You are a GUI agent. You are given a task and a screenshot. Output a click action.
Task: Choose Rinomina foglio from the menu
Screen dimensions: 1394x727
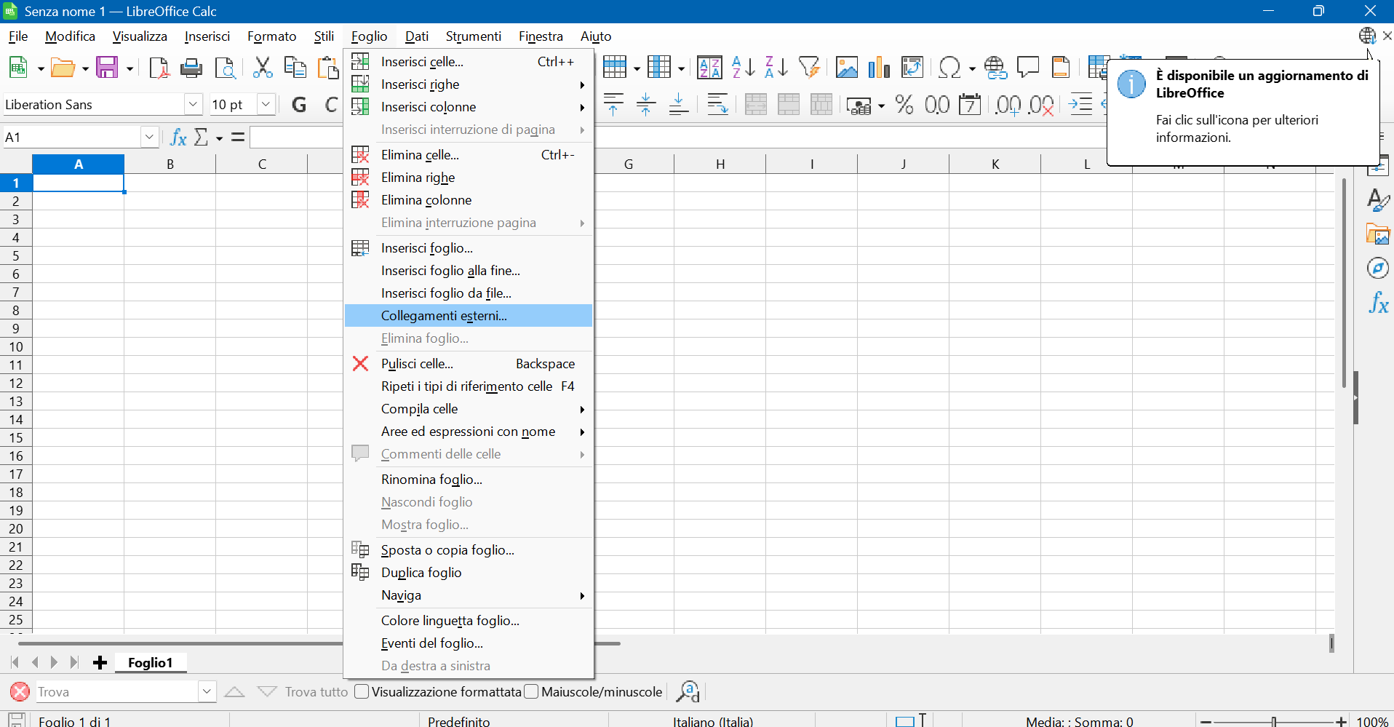tap(431, 480)
